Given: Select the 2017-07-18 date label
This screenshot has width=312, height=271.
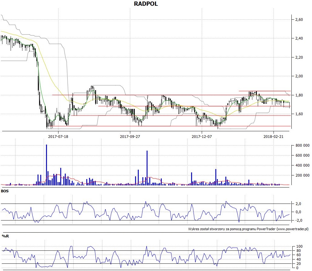Looking at the screenshot, I should click(x=58, y=136).
